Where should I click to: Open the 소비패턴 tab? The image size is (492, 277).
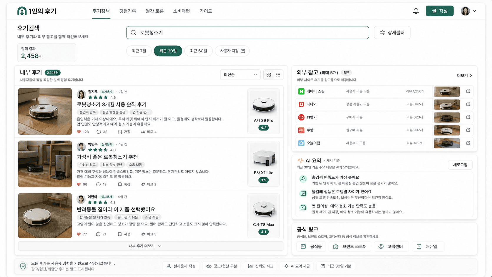click(x=181, y=11)
